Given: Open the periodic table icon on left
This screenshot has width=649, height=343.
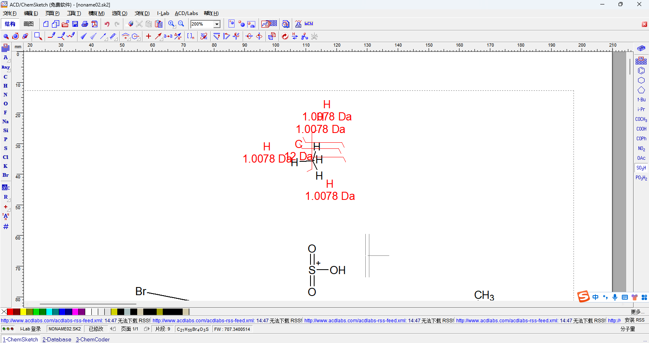Looking at the screenshot, I should 6,48.
